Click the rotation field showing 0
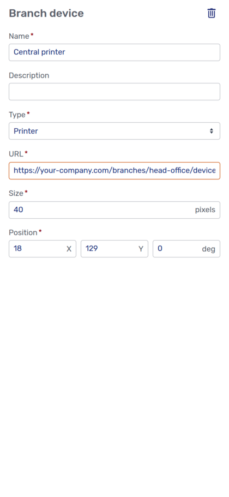 [186, 249]
